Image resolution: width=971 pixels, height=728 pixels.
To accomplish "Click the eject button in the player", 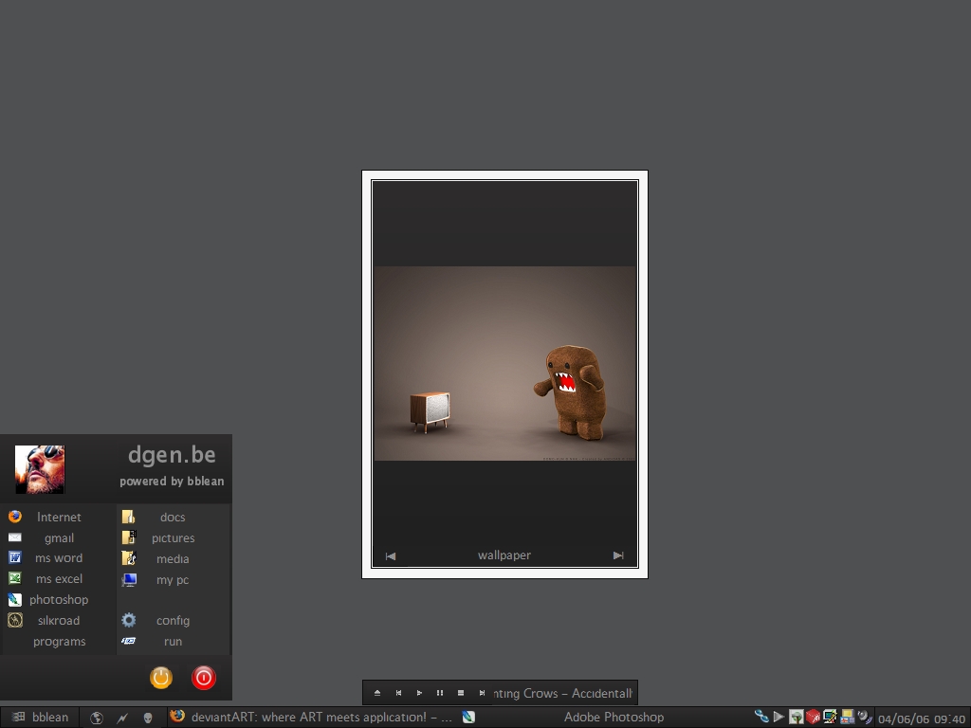I will 377,693.
